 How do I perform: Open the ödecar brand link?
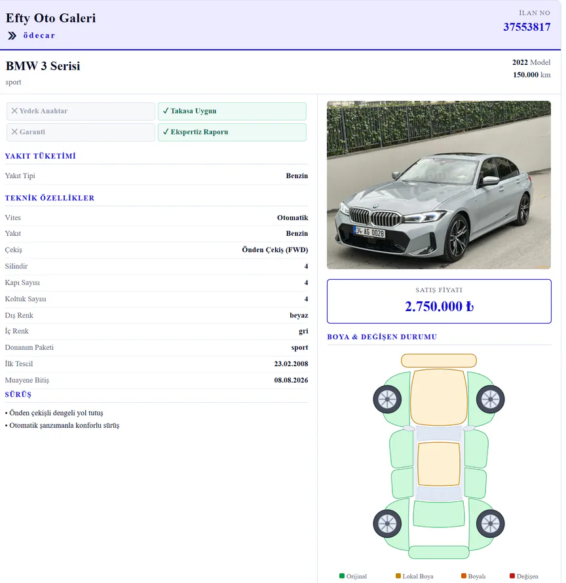(x=39, y=35)
